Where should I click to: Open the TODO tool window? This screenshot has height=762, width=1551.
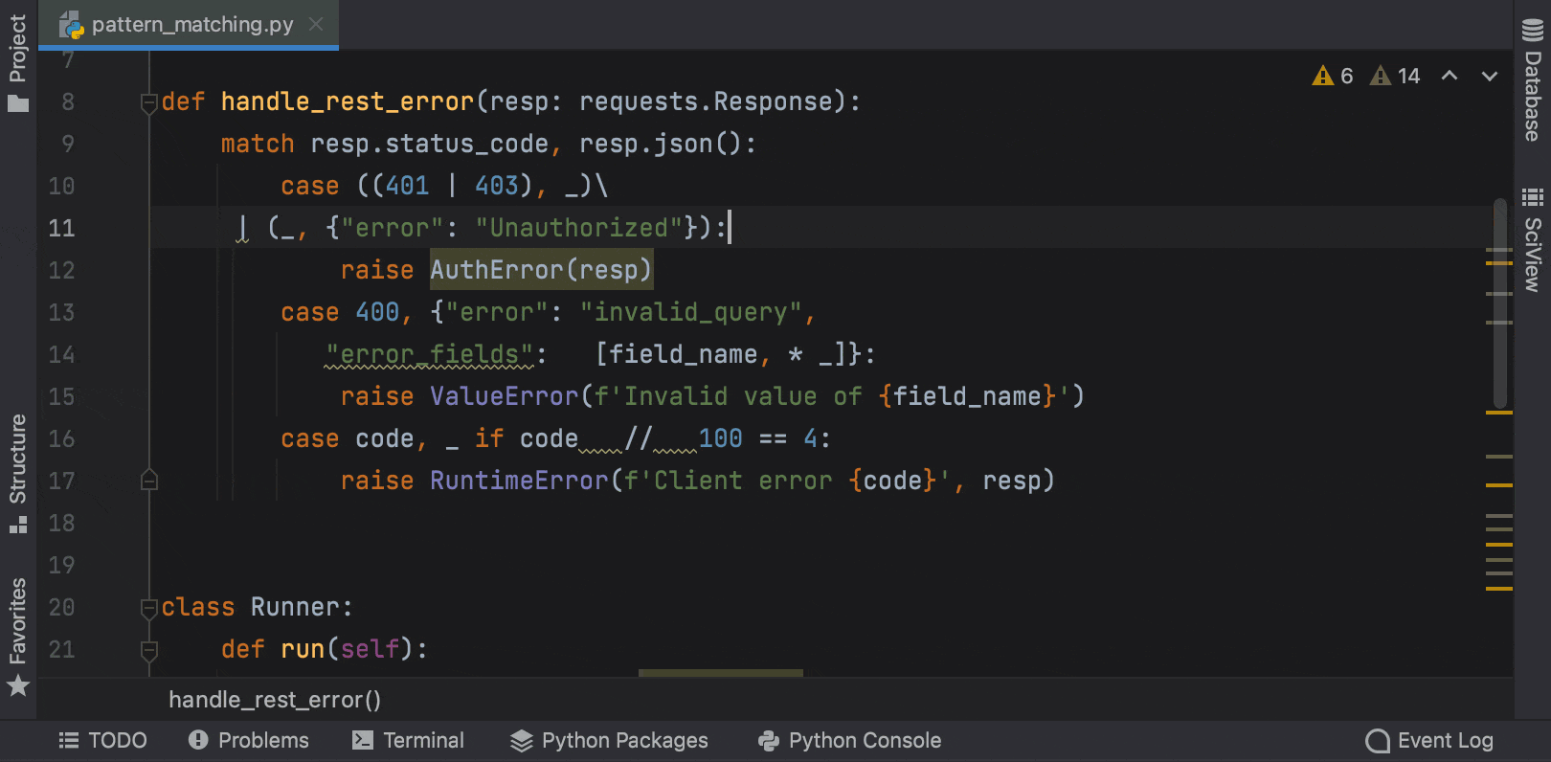[102, 740]
